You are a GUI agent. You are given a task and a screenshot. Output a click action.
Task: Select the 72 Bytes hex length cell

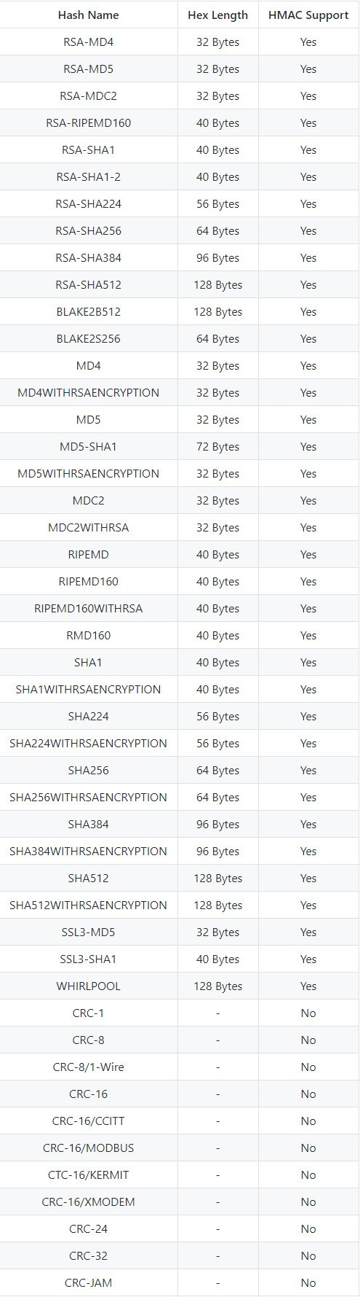(x=217, y=446)
